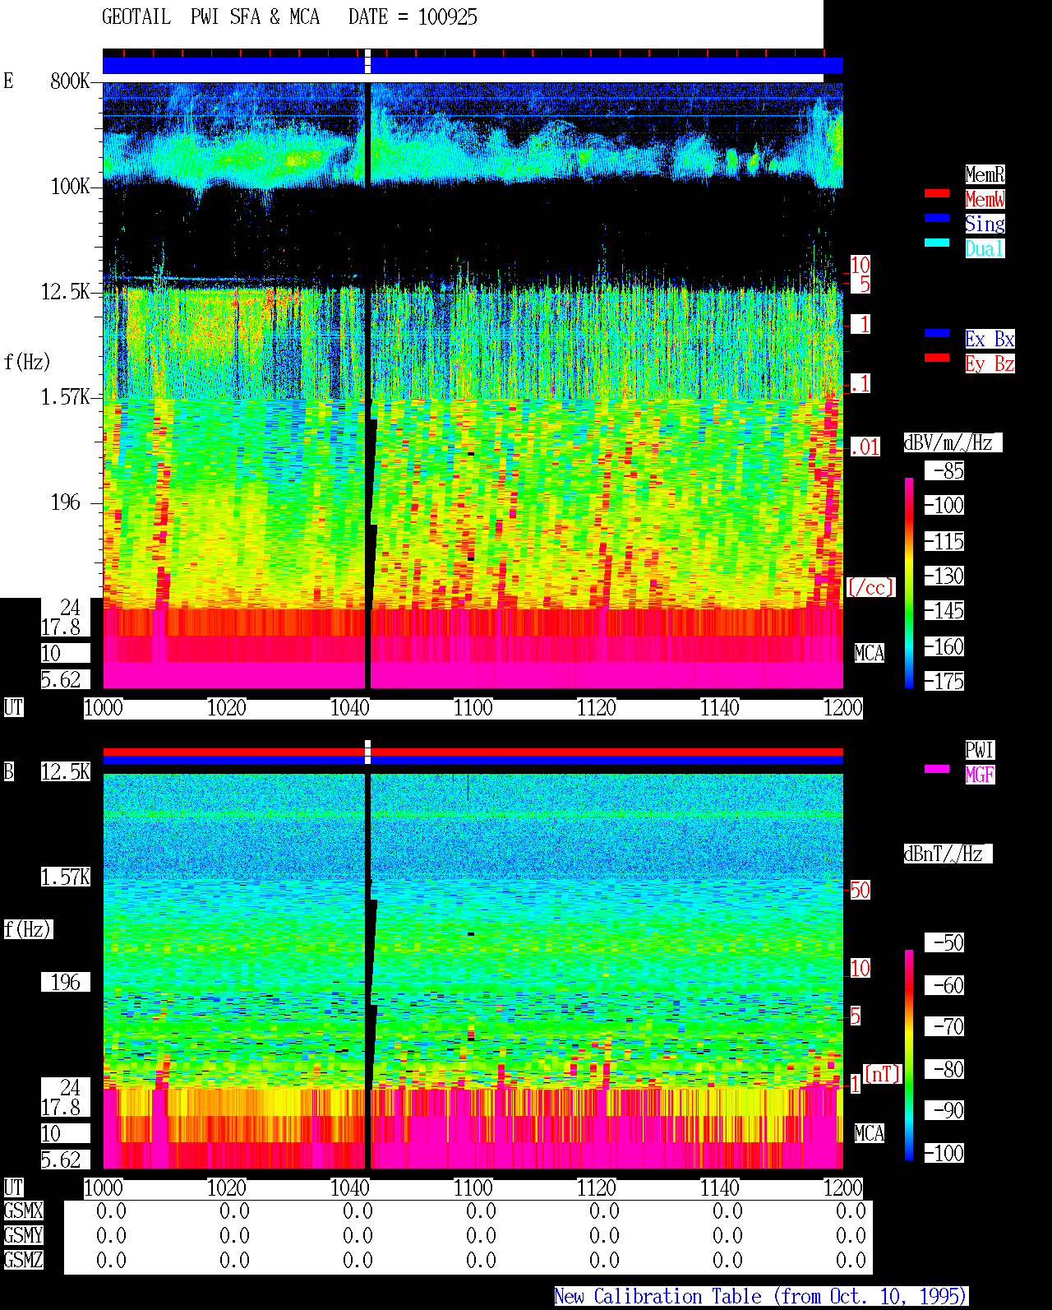1052x1310 pixels.
Task: Click the Sing legend label
Action: [985, 224]
